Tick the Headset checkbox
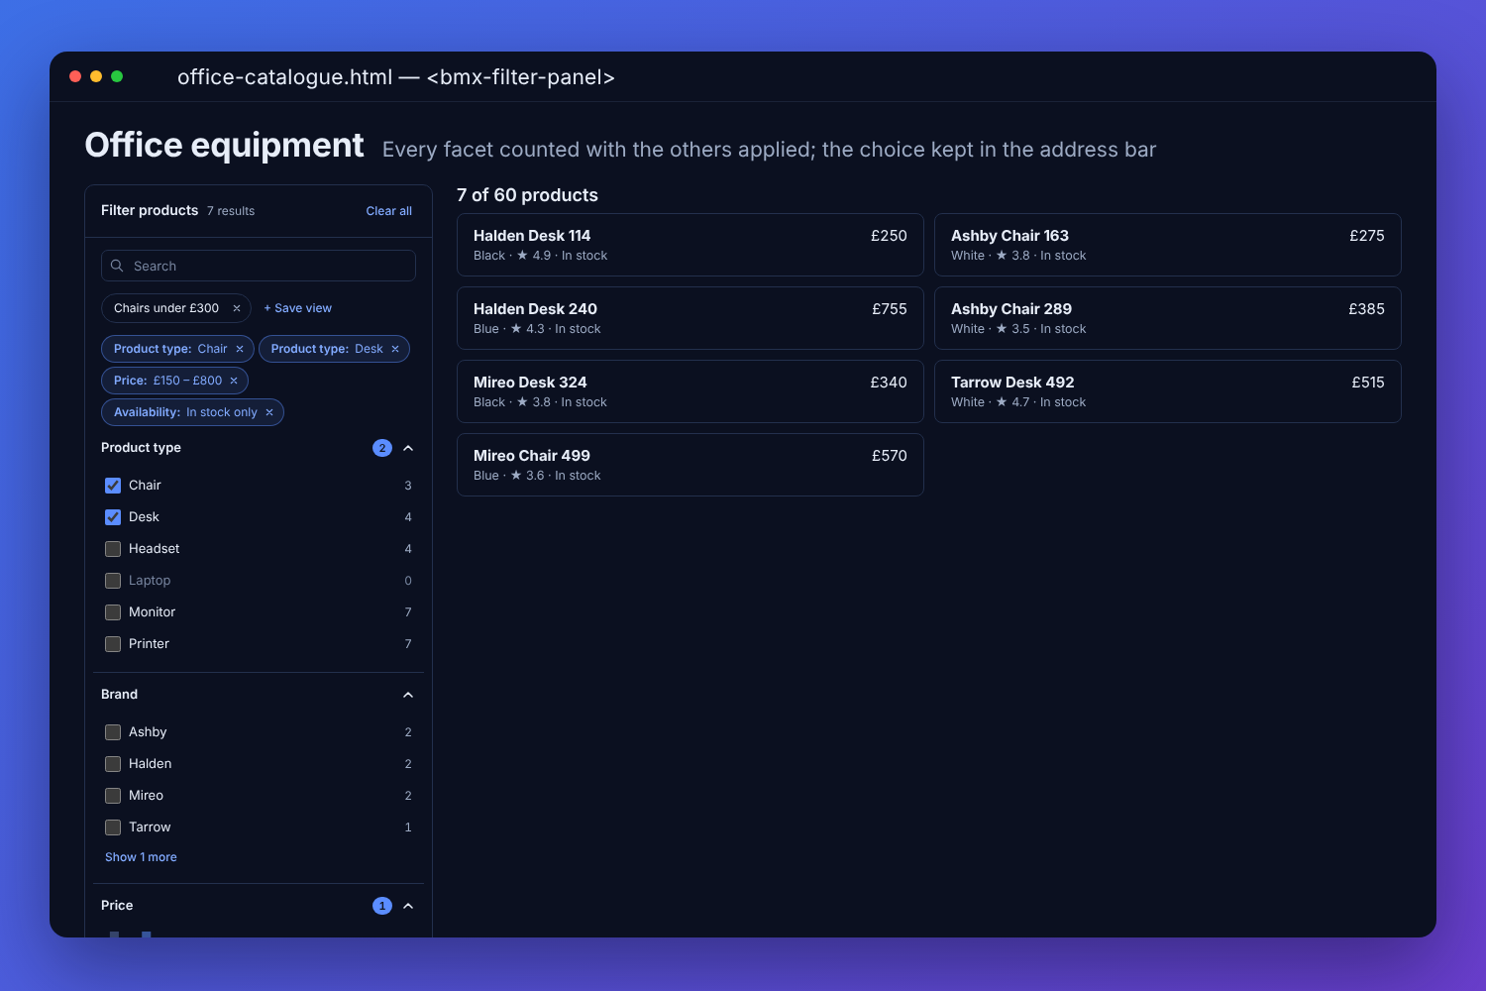1486x991 pixels. (113, 549)
